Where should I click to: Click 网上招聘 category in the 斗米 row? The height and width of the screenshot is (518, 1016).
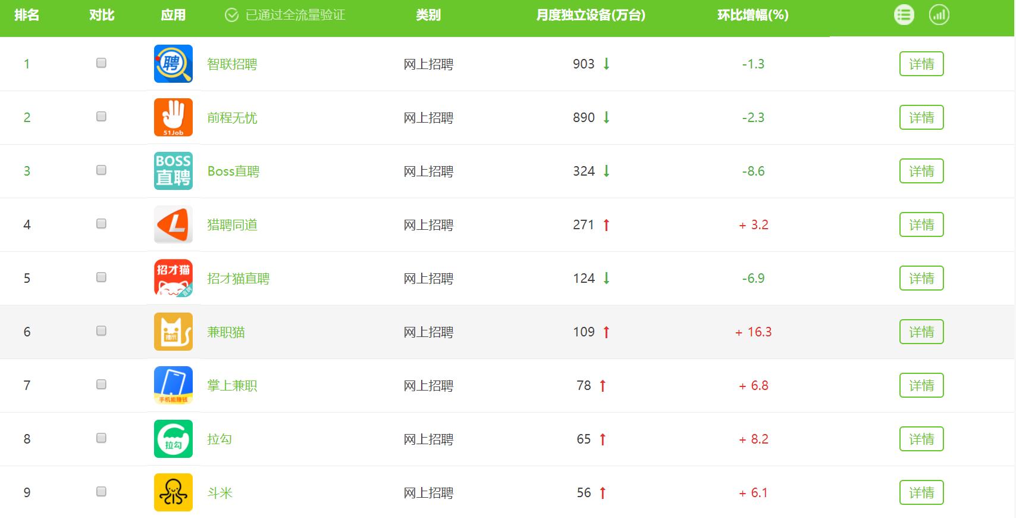(x=428, y=493)
